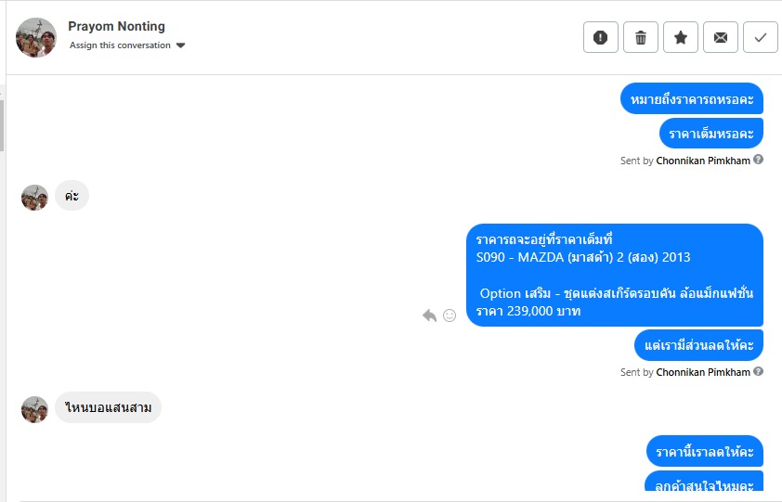Select the "แต่เรามีส่วนลดให้คะ" message bubble
The height and width of the screenshot is (502, 782).
point(698,345)
